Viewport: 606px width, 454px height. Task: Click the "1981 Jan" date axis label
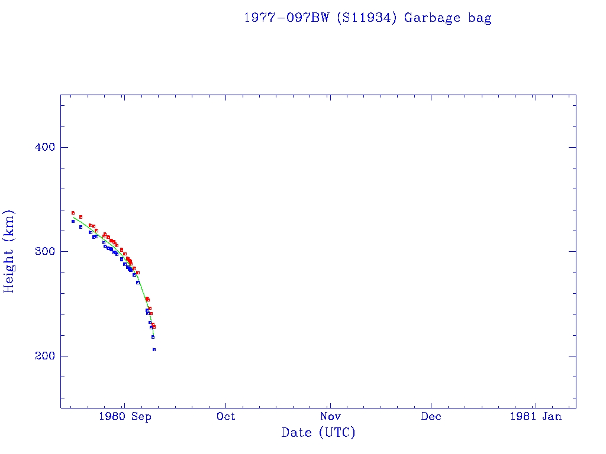tap(535, 416)
